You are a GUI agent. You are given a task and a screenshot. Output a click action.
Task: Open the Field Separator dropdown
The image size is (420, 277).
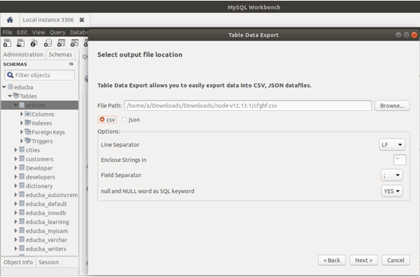click(x=392, y=175)
